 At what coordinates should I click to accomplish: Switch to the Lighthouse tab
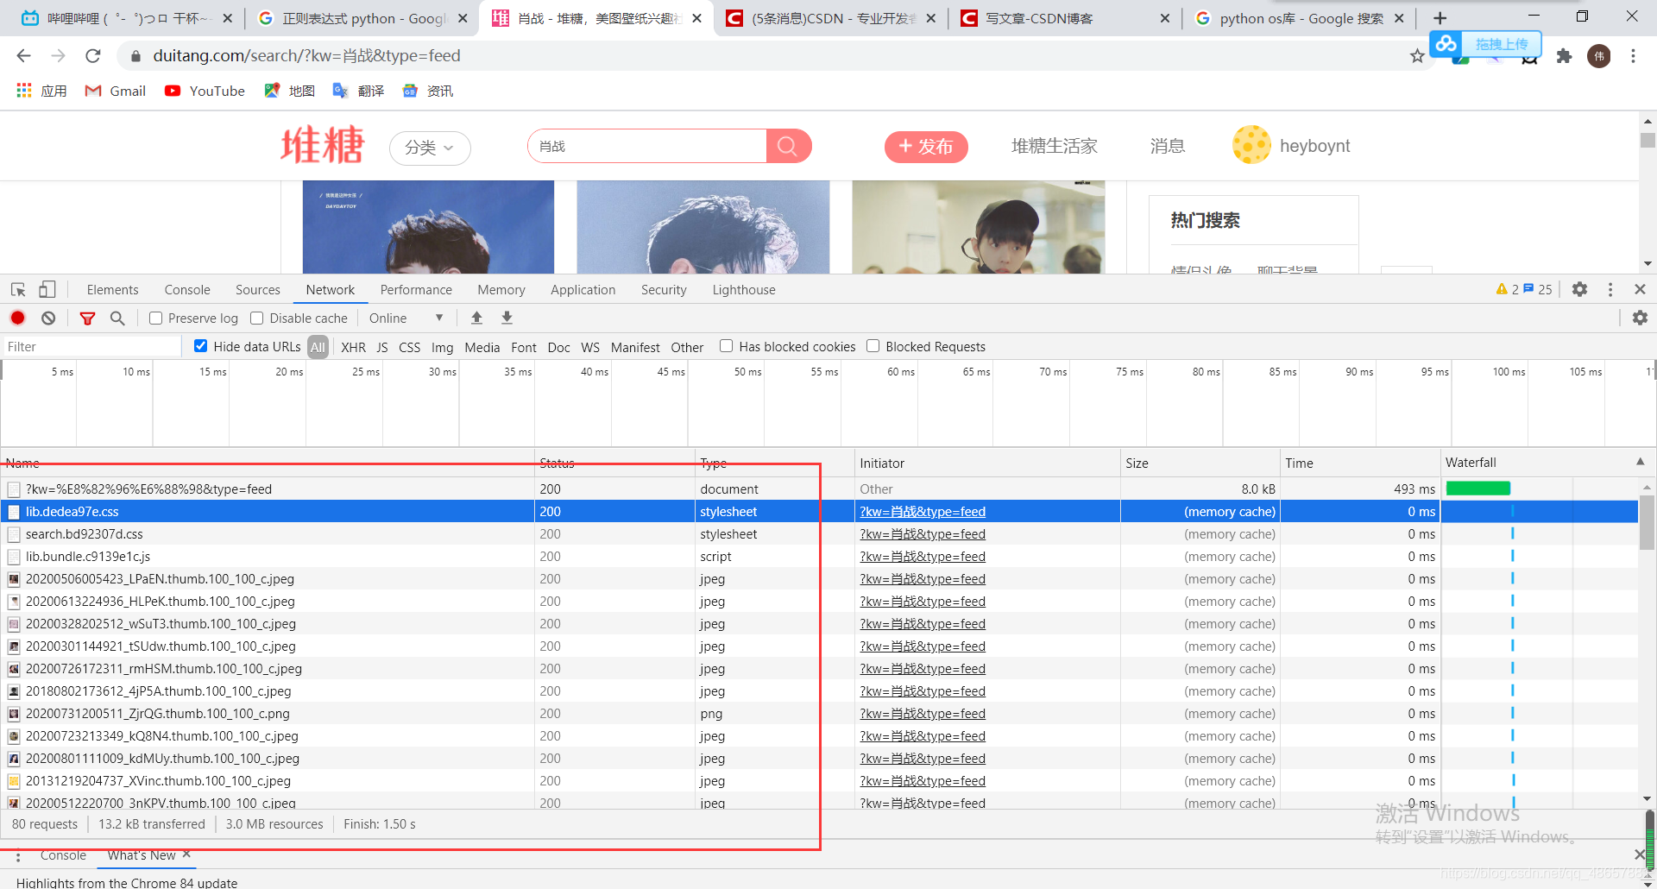tap(744, 290)
